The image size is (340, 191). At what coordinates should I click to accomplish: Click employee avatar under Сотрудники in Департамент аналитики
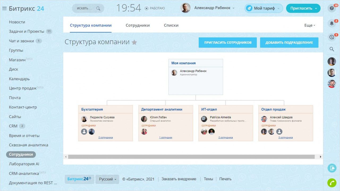[x=144, y=132]
